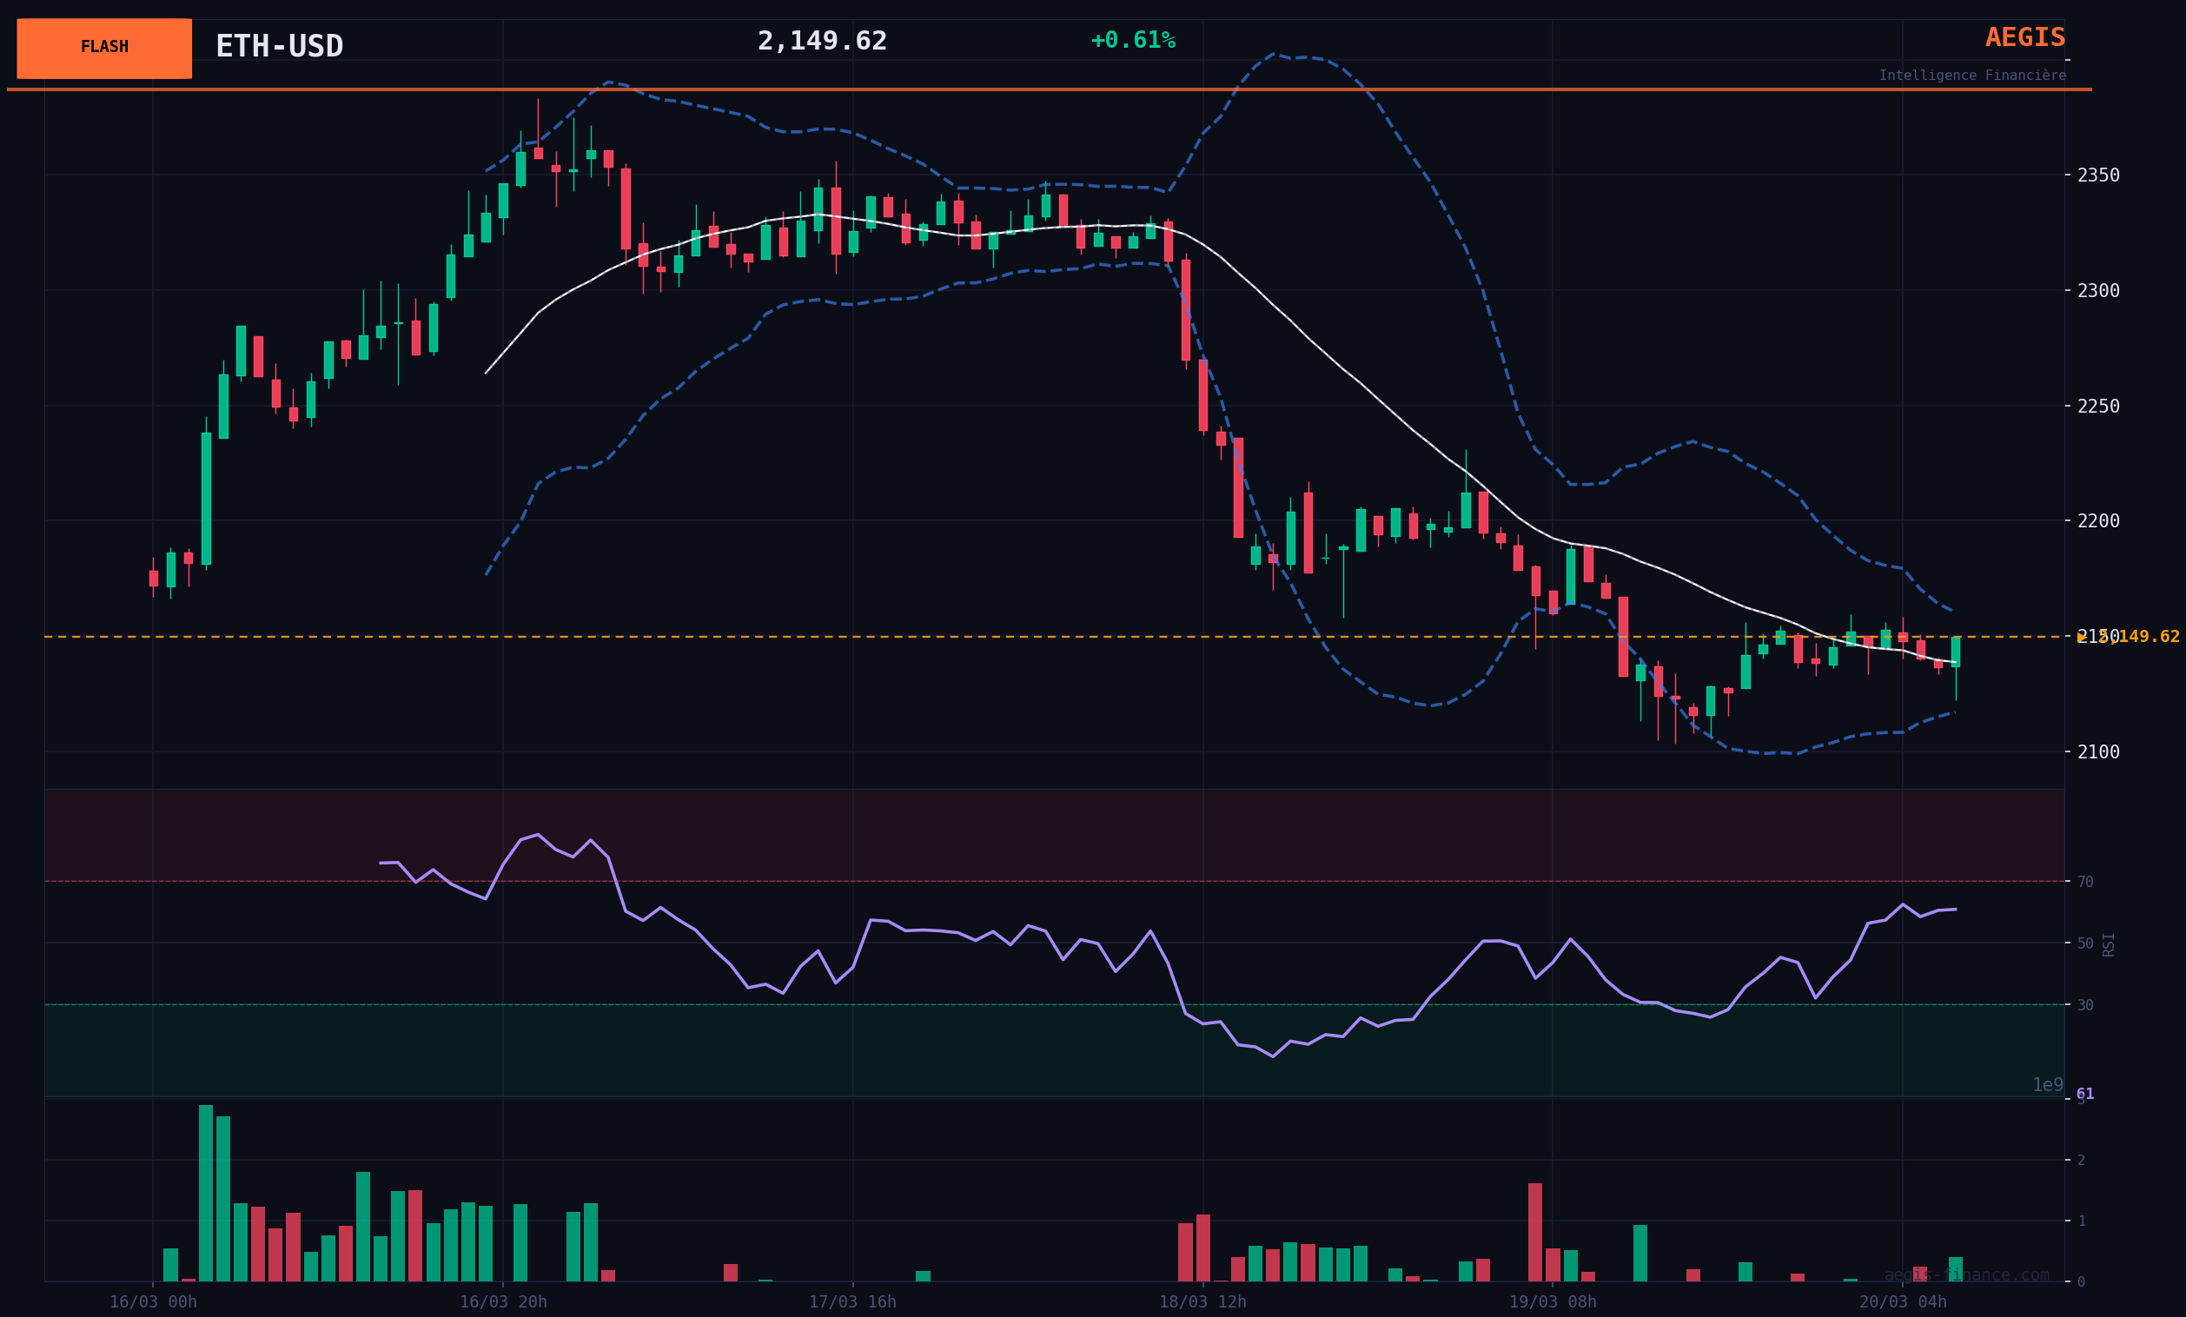Viewport: 2186px width, 1317px height.
Task: Click the AEGIS brand logo
Action: click(x=2024, y=38)
